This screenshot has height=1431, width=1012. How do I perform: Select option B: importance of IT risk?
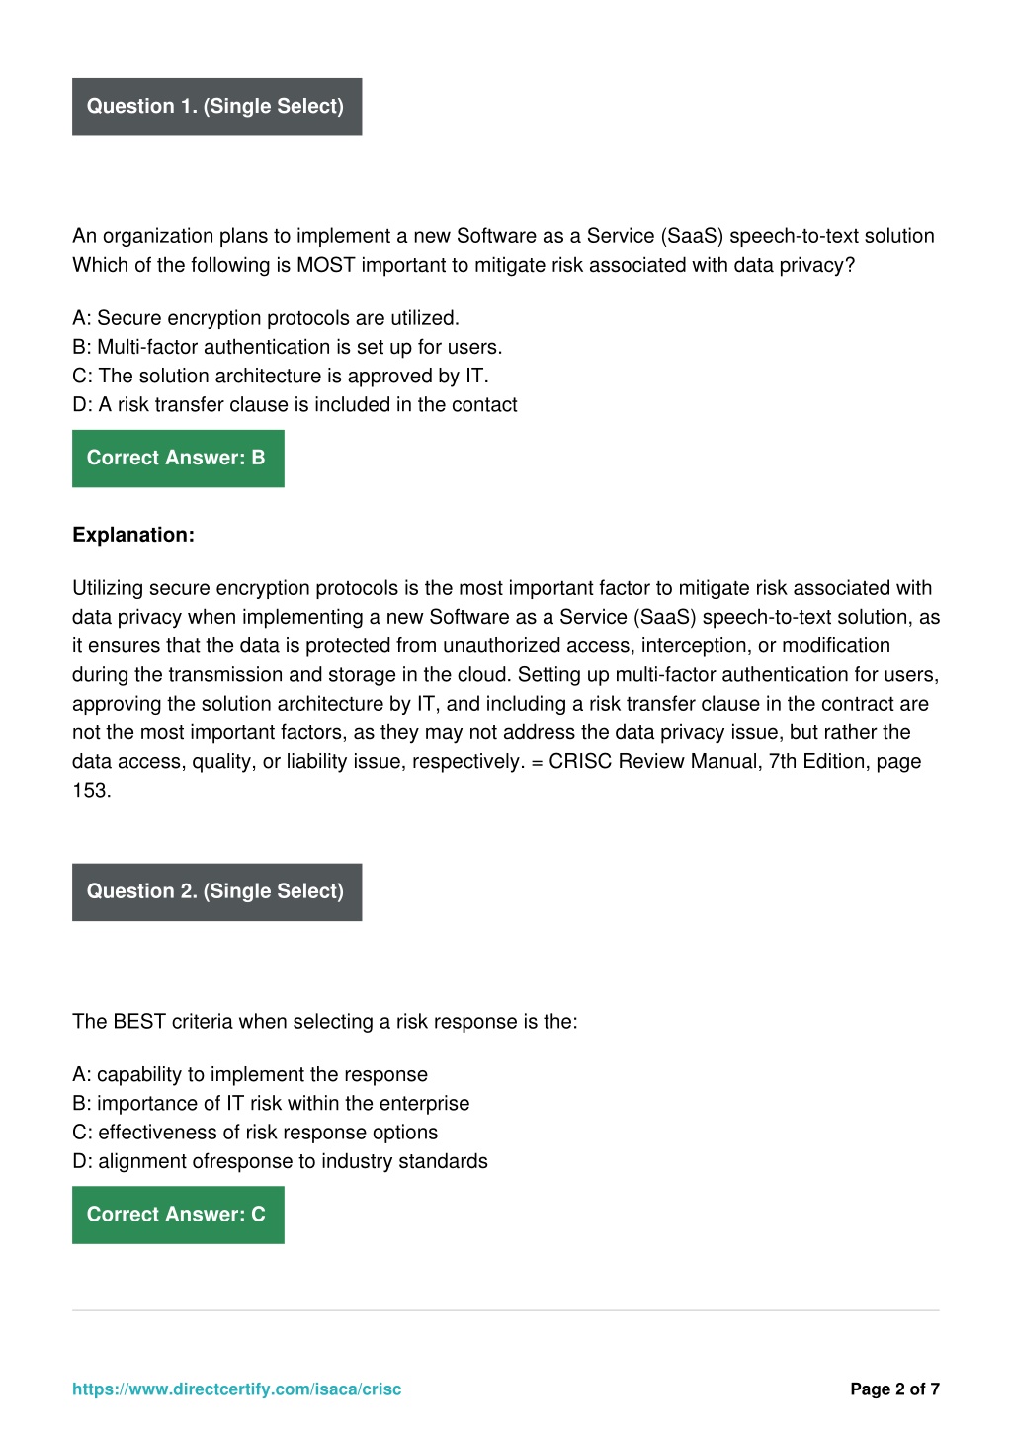271,1103
